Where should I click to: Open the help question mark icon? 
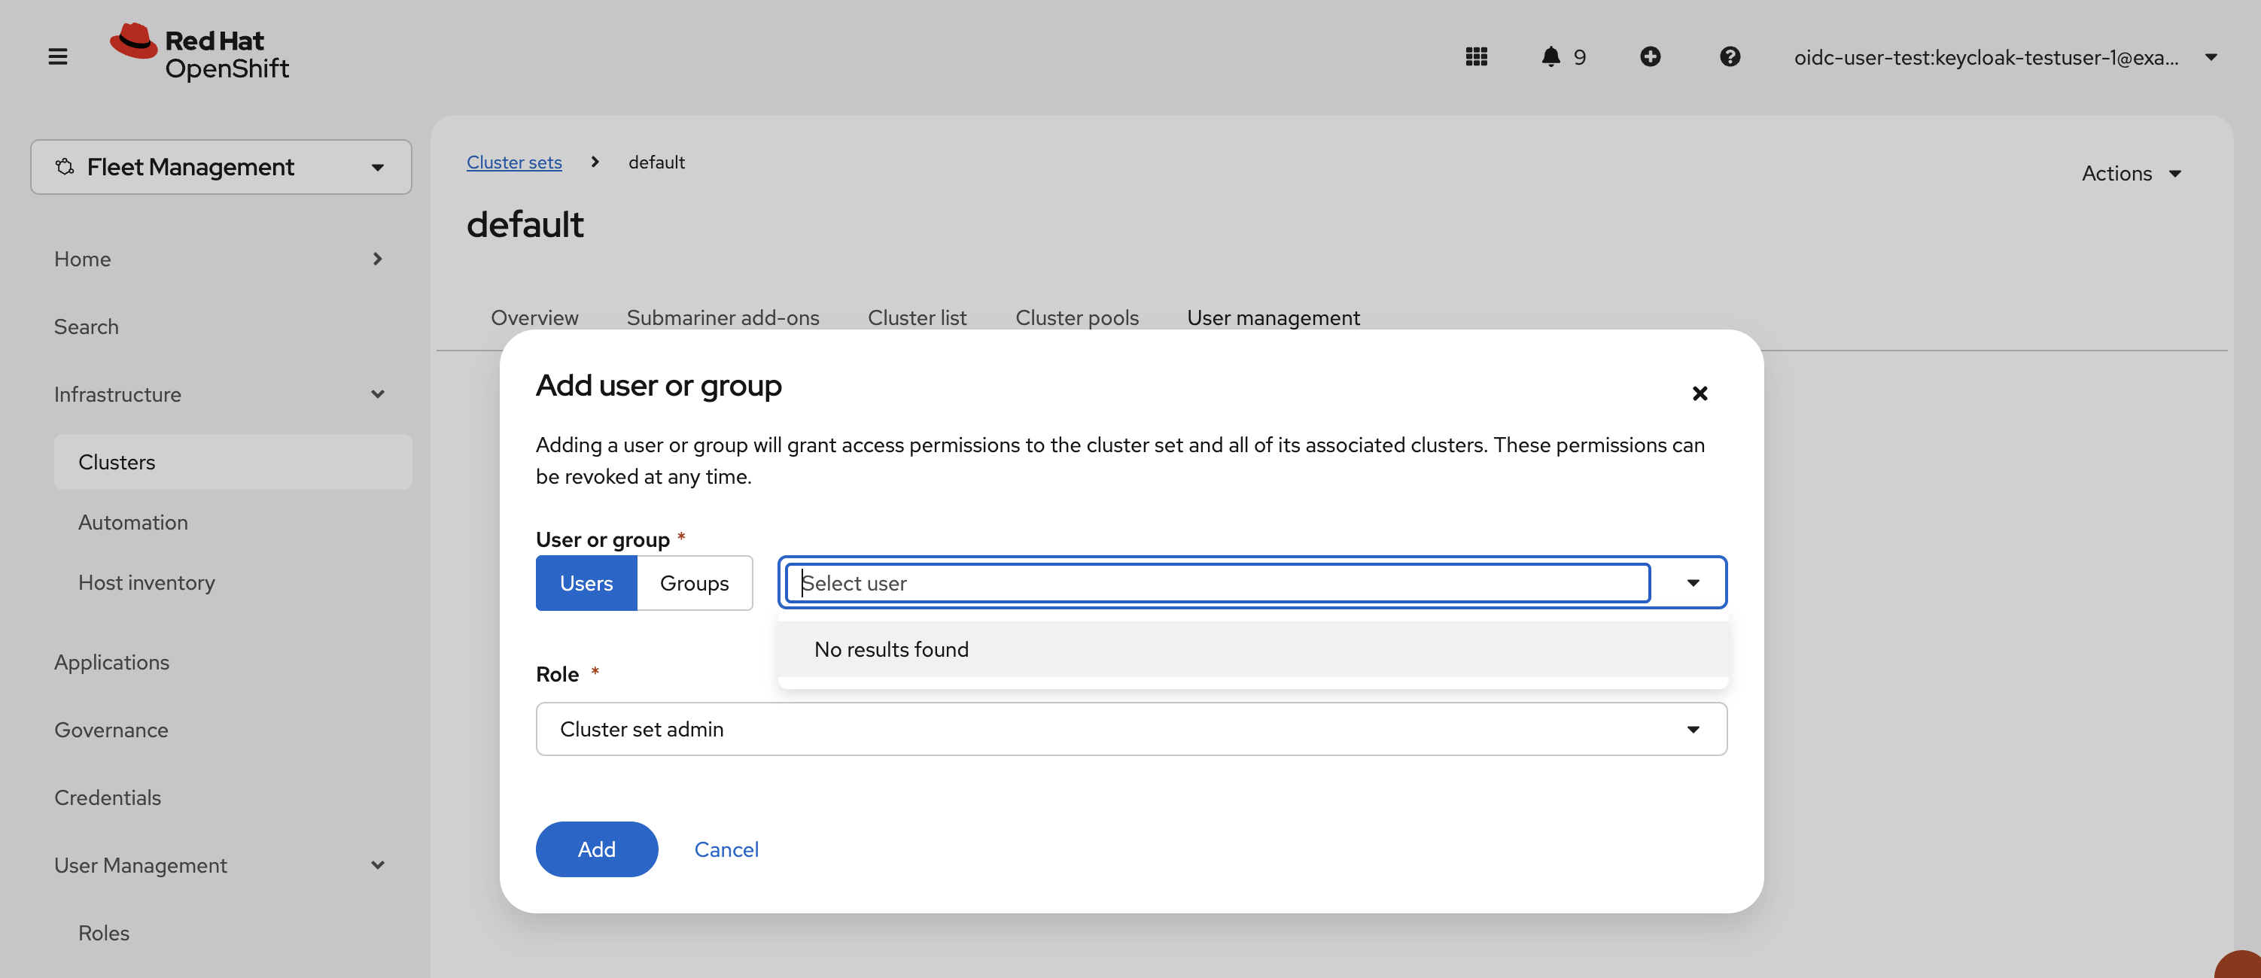point(1729,57)
